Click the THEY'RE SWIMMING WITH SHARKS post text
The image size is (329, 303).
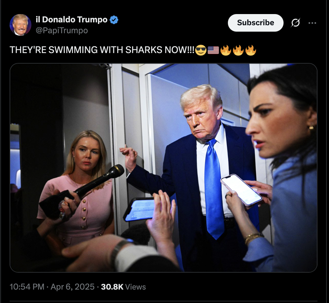coord(102,50)
